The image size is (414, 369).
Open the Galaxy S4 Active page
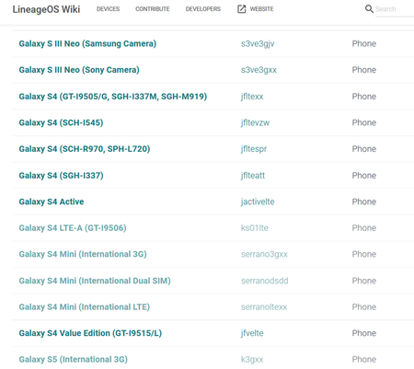click(x=52, y=202)
